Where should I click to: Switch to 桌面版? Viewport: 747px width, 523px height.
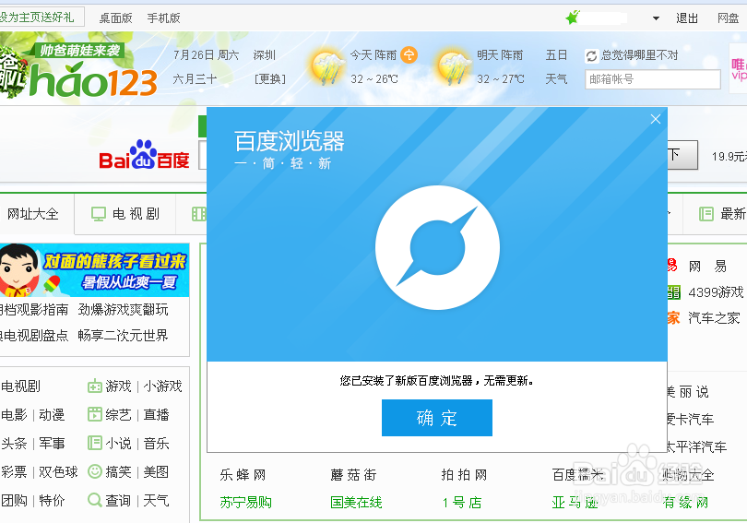tap(116, 18)
